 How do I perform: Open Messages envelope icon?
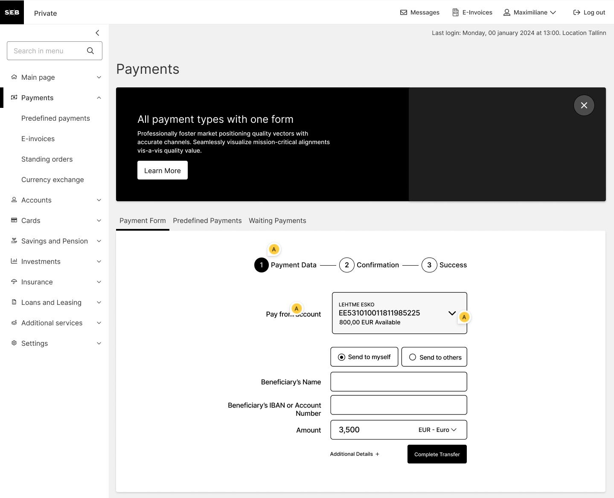[404, 12]
